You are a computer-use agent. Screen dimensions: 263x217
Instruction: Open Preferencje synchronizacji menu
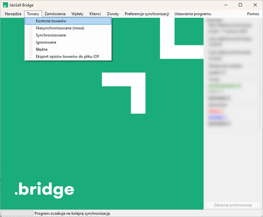coord(147,14)
